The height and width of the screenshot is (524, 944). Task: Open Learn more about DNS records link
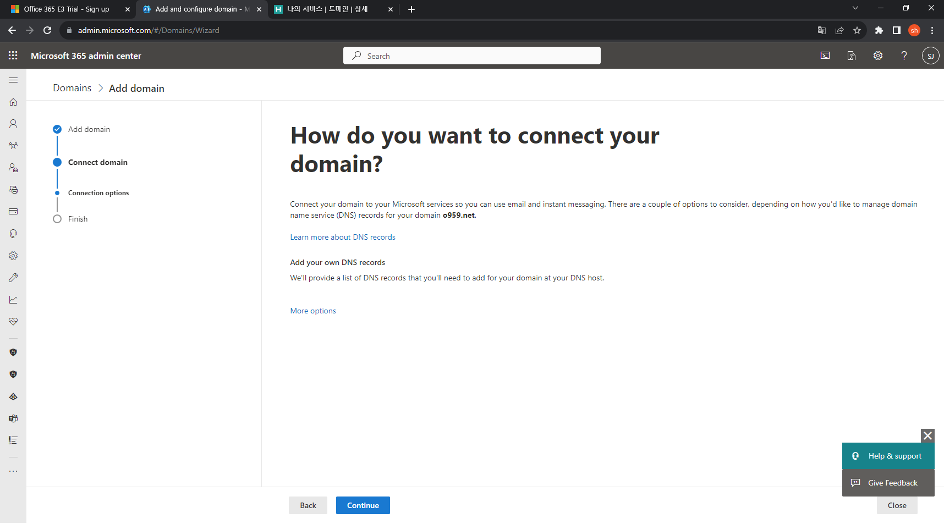[x=343, y=237]
